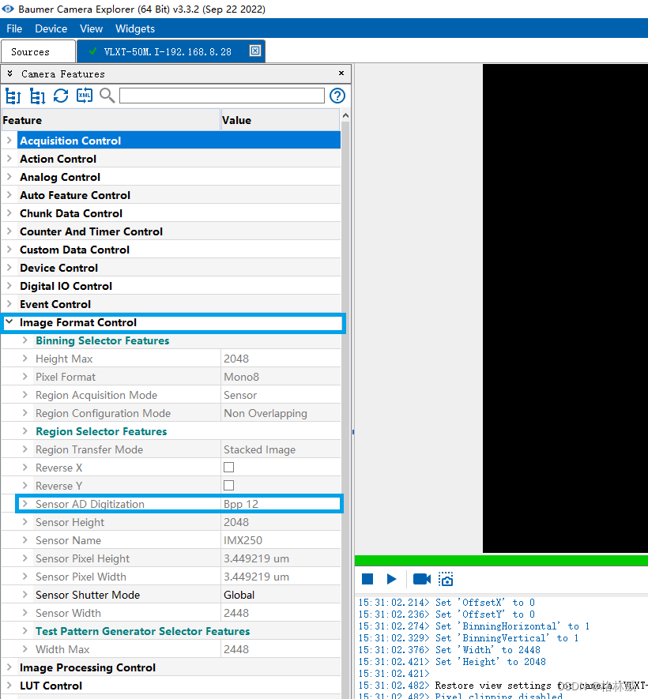648x699 pixels.
Task: Expand Counter And Timer Control category
Action: [9, 231]
